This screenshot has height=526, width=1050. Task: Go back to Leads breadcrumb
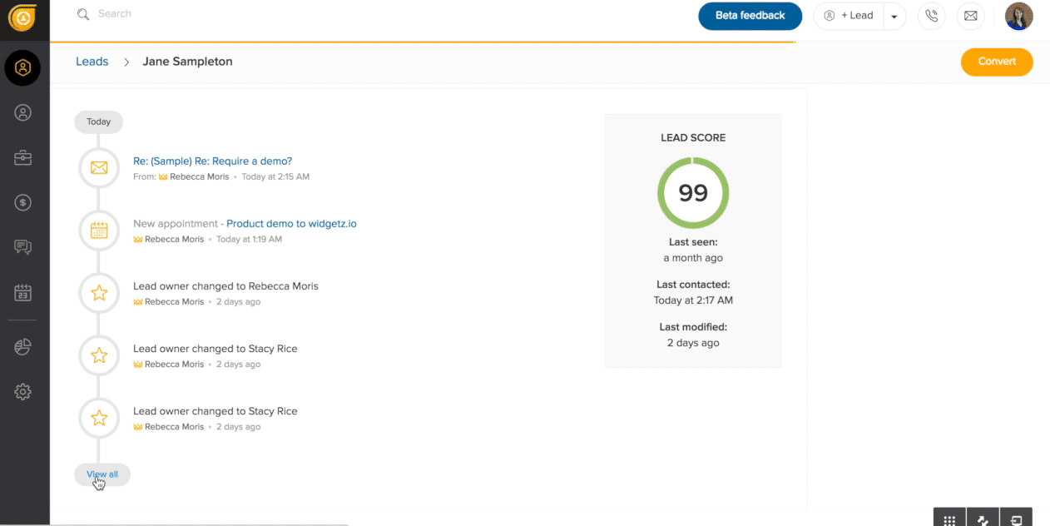(92, 62)
